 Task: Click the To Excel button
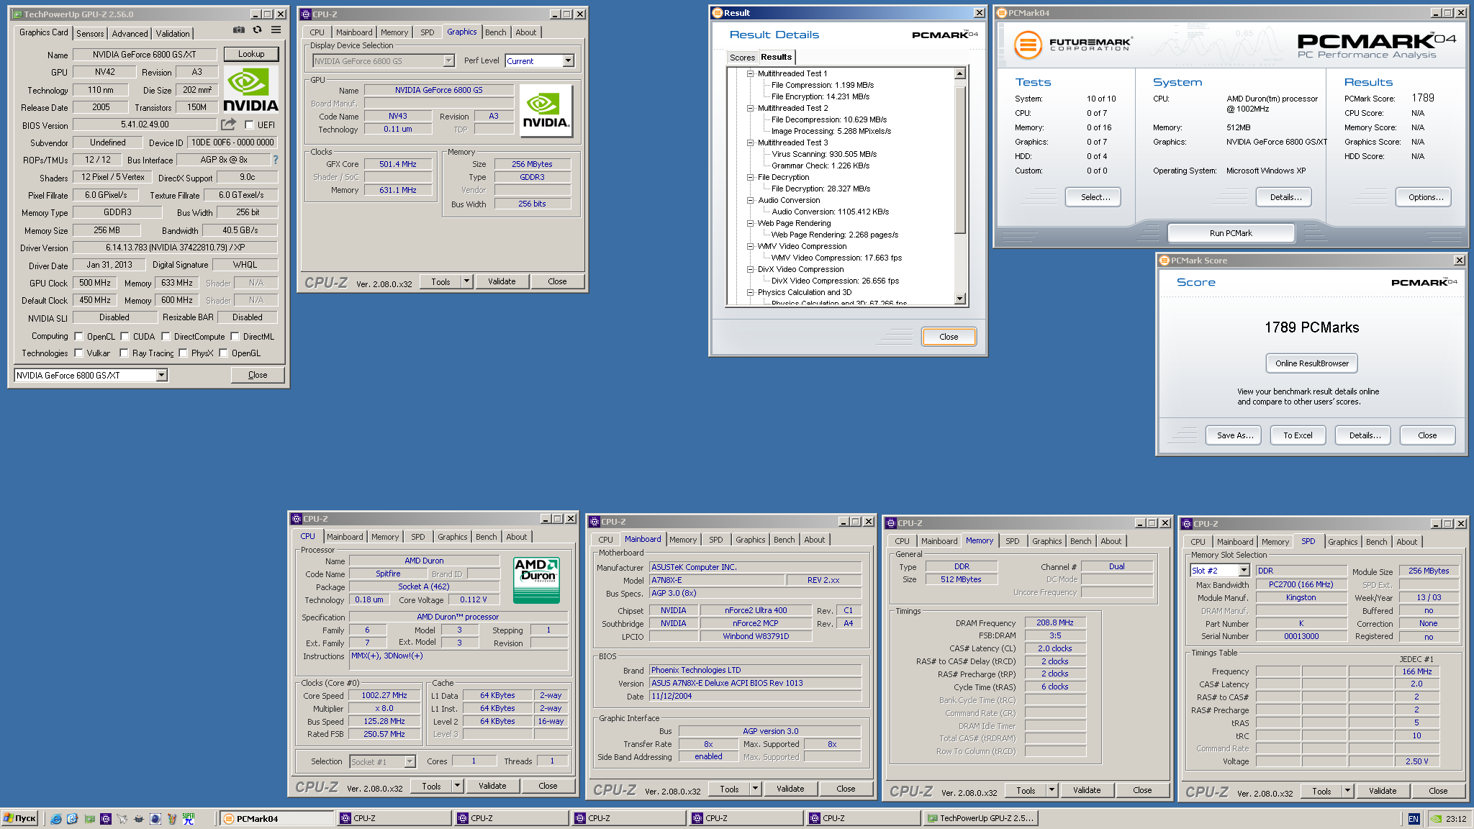1298,435
